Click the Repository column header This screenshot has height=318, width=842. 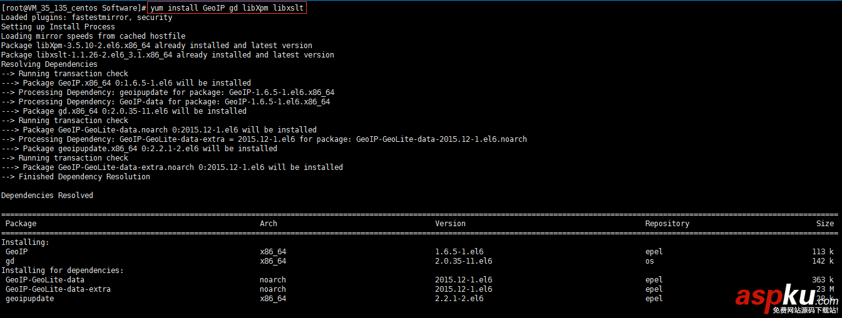click(x=667, y=224)
